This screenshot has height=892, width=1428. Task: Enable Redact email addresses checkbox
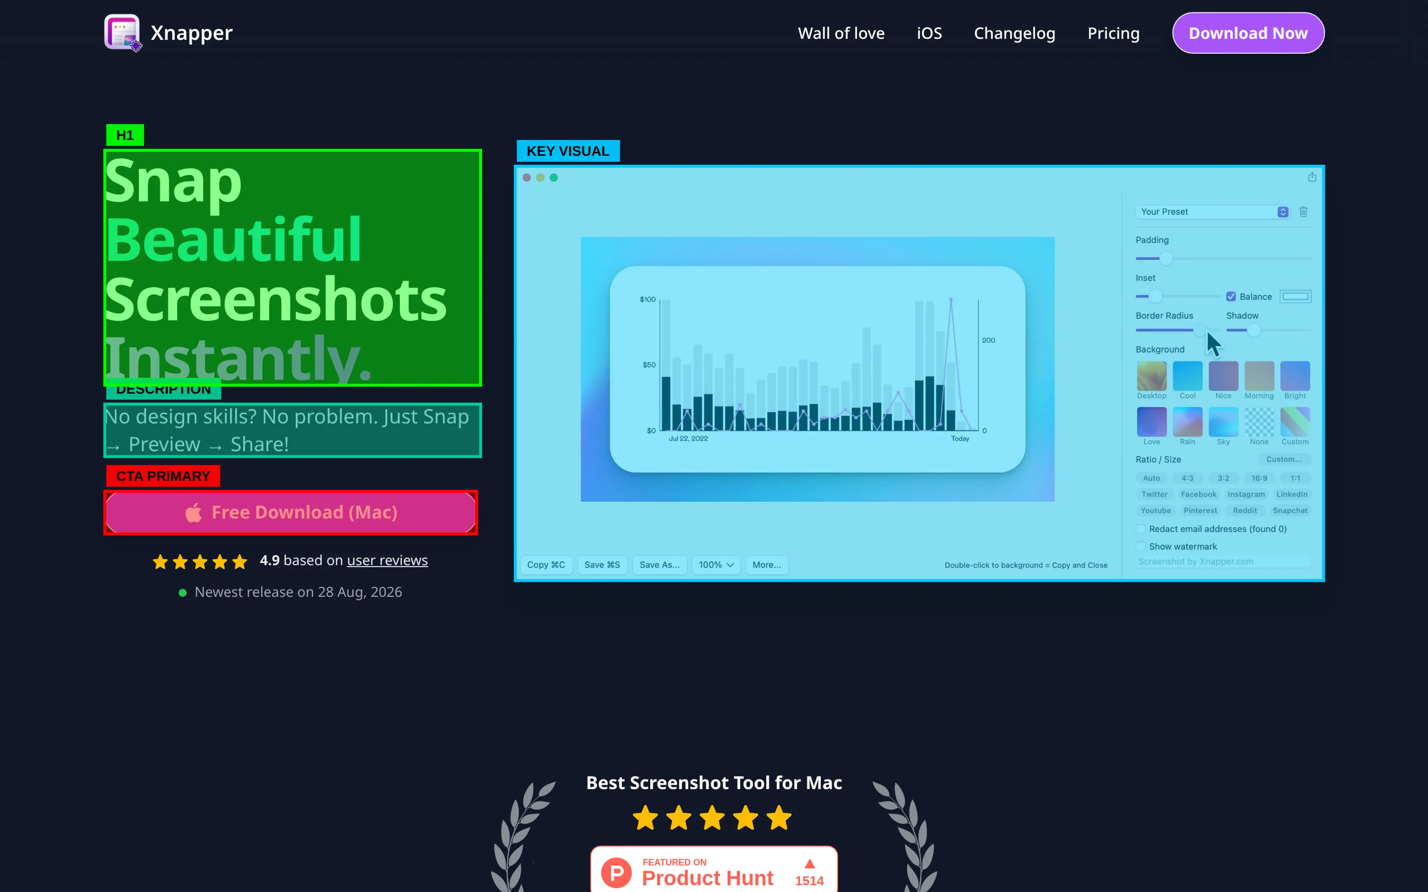(1141, 529)
